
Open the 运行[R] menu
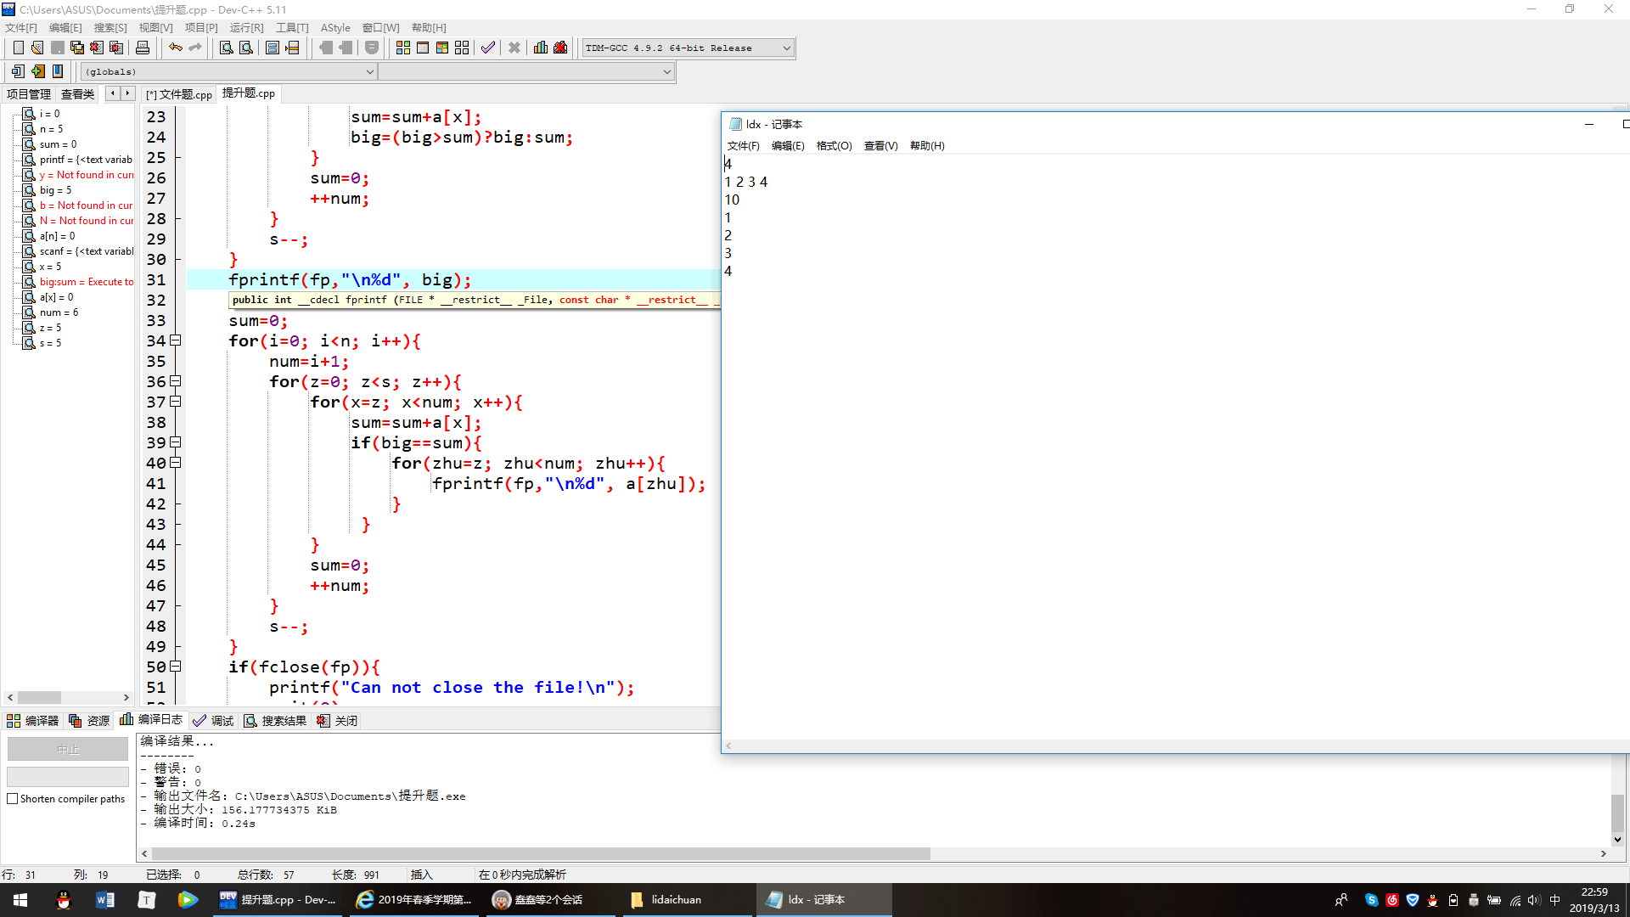[x=247, y=27]
